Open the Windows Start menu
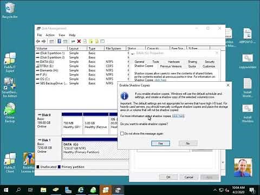260x195 pixels. coord(6,190)
